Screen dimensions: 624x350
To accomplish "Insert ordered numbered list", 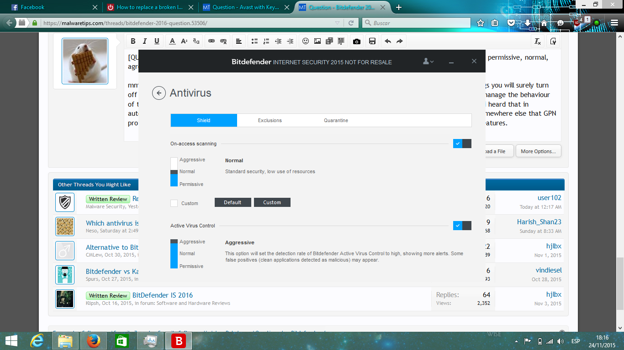I will 266,41.
